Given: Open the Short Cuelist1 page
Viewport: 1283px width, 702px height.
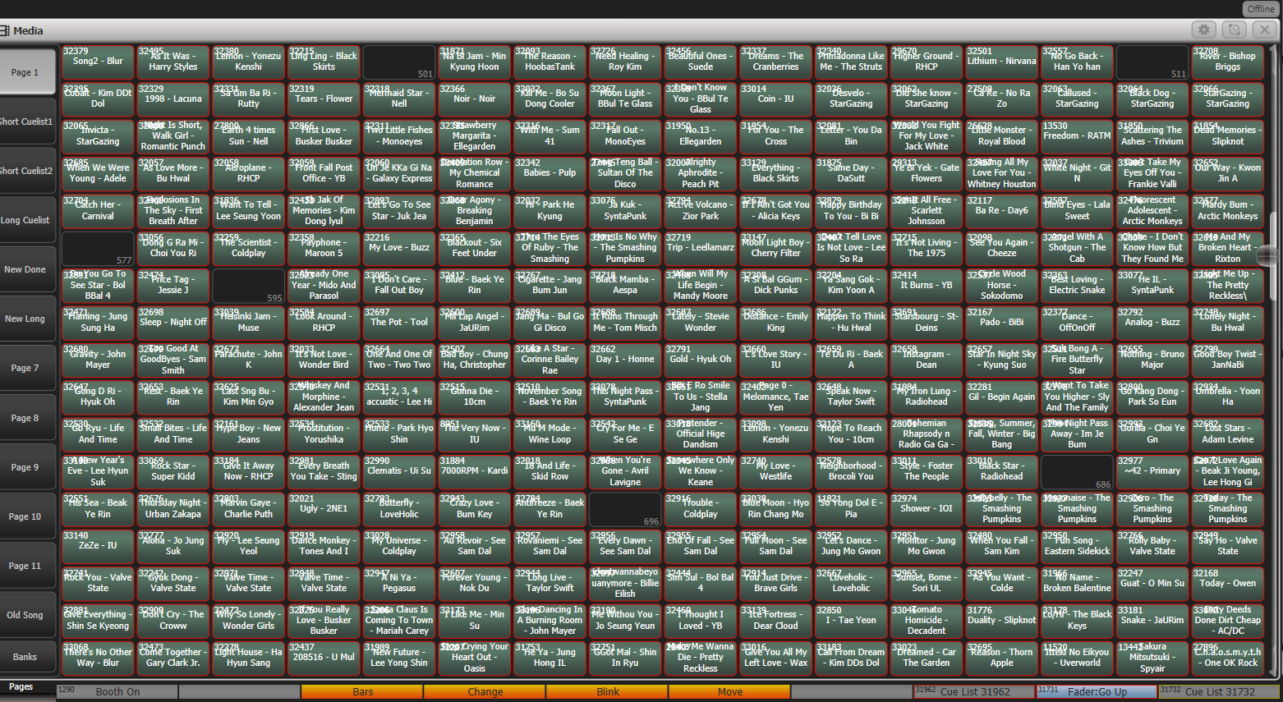Looking at the screenshot, I should coord(26,122).
